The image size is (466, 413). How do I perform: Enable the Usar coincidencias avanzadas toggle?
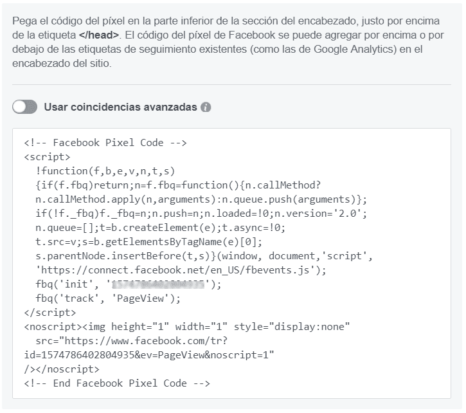(24, 107)
